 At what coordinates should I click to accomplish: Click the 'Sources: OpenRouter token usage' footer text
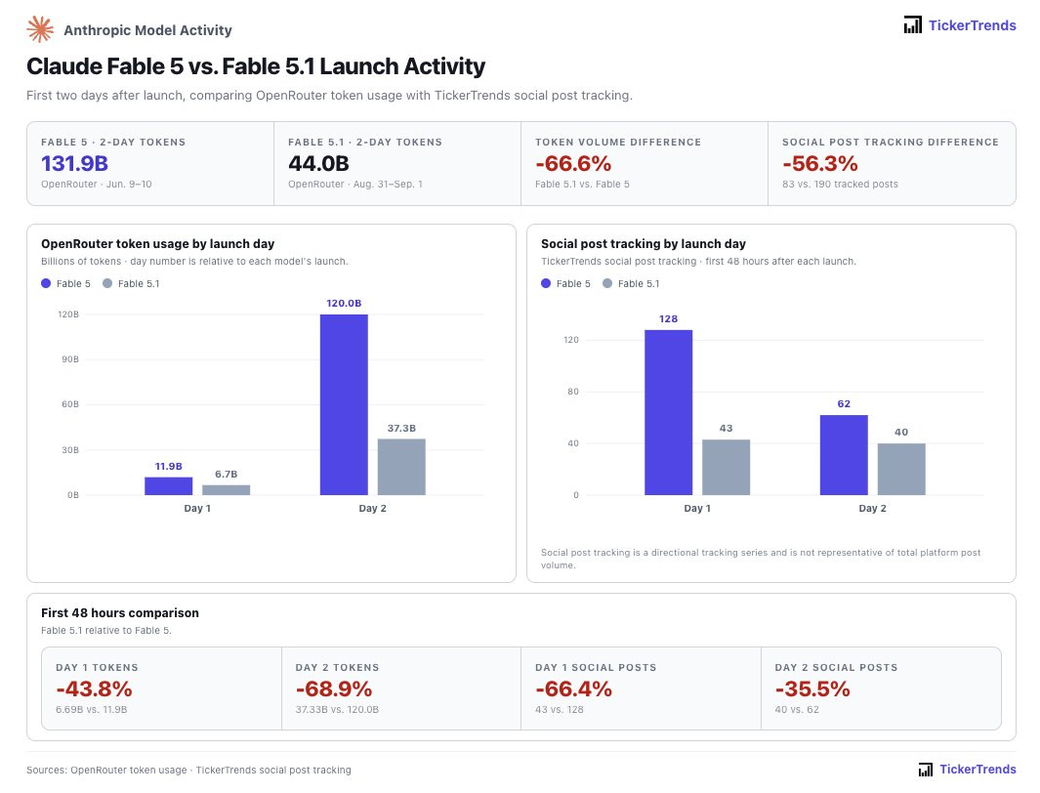click(x=106, y=770)
